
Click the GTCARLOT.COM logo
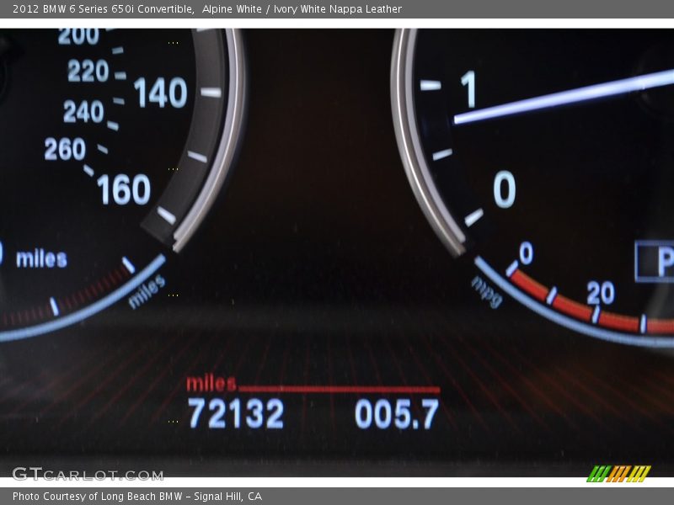pos(88,474)
